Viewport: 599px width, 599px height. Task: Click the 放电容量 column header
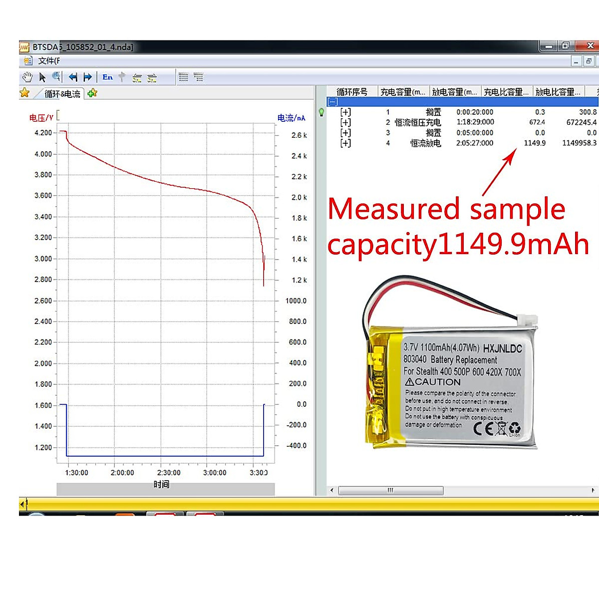(454, 92)
